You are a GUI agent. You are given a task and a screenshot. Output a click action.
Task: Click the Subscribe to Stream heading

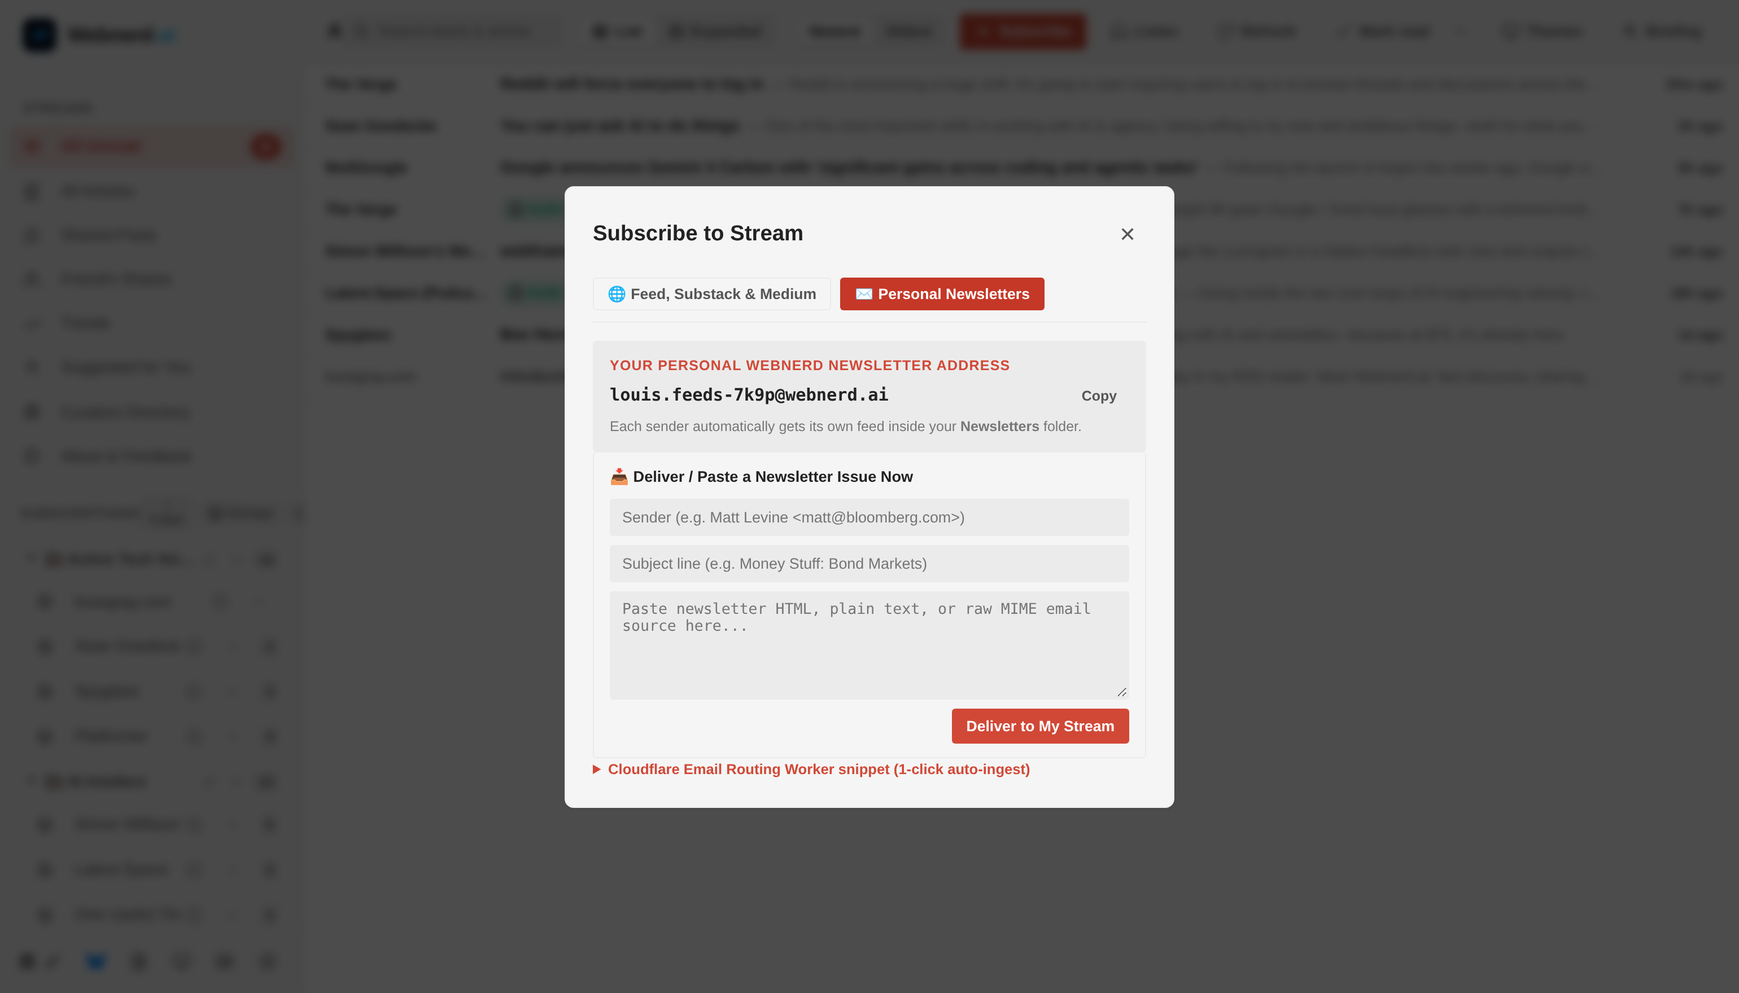[x=697, y=233]
